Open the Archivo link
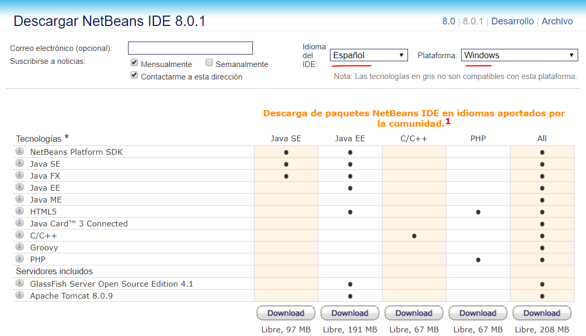The width and height of the screenshot is (586, 336). (x=557, y=21)
